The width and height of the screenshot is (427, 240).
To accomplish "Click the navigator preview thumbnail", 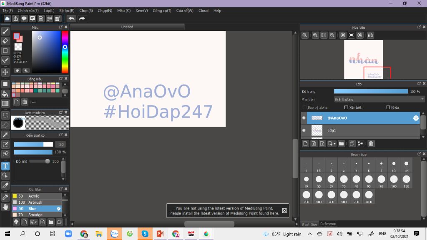I will pos(363,59).
